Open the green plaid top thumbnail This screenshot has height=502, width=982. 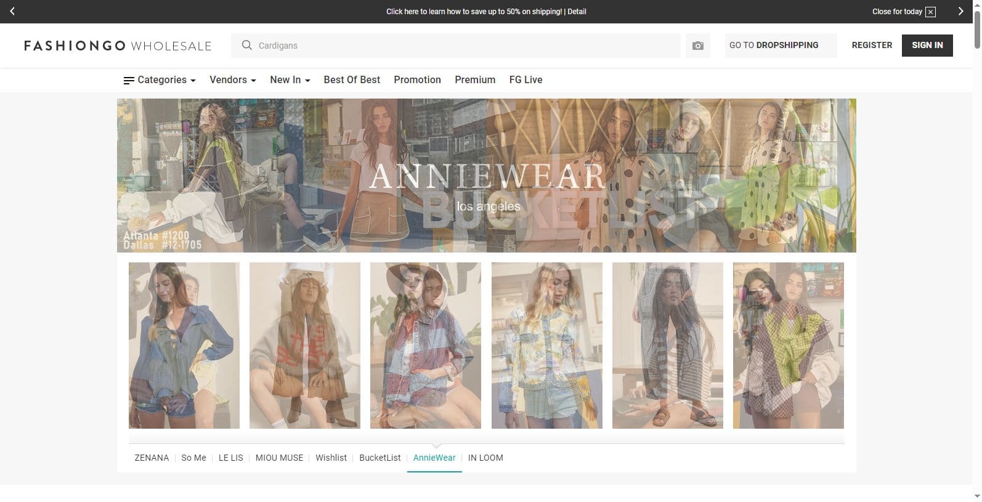[x=789, y=346]
